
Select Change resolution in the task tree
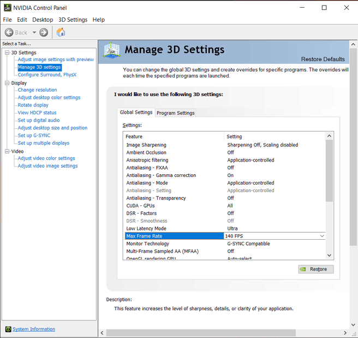(x=37, y=90)
